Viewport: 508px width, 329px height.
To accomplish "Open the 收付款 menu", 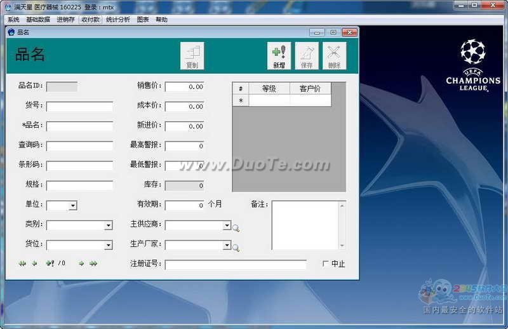I will (90, 20).
